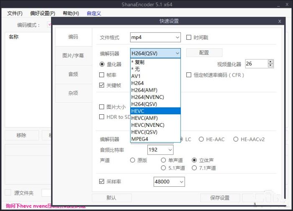Screen dimensions: 293x211
Task: Select the 量化器 radio button
Action: [x=102, y=64]
